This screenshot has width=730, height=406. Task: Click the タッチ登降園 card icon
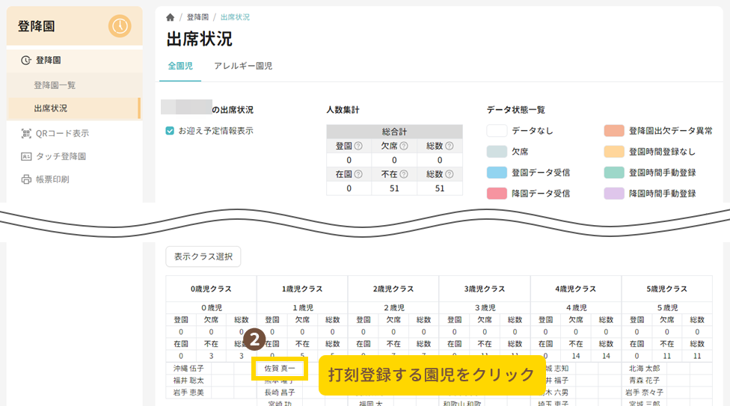[x=26, y=156]
